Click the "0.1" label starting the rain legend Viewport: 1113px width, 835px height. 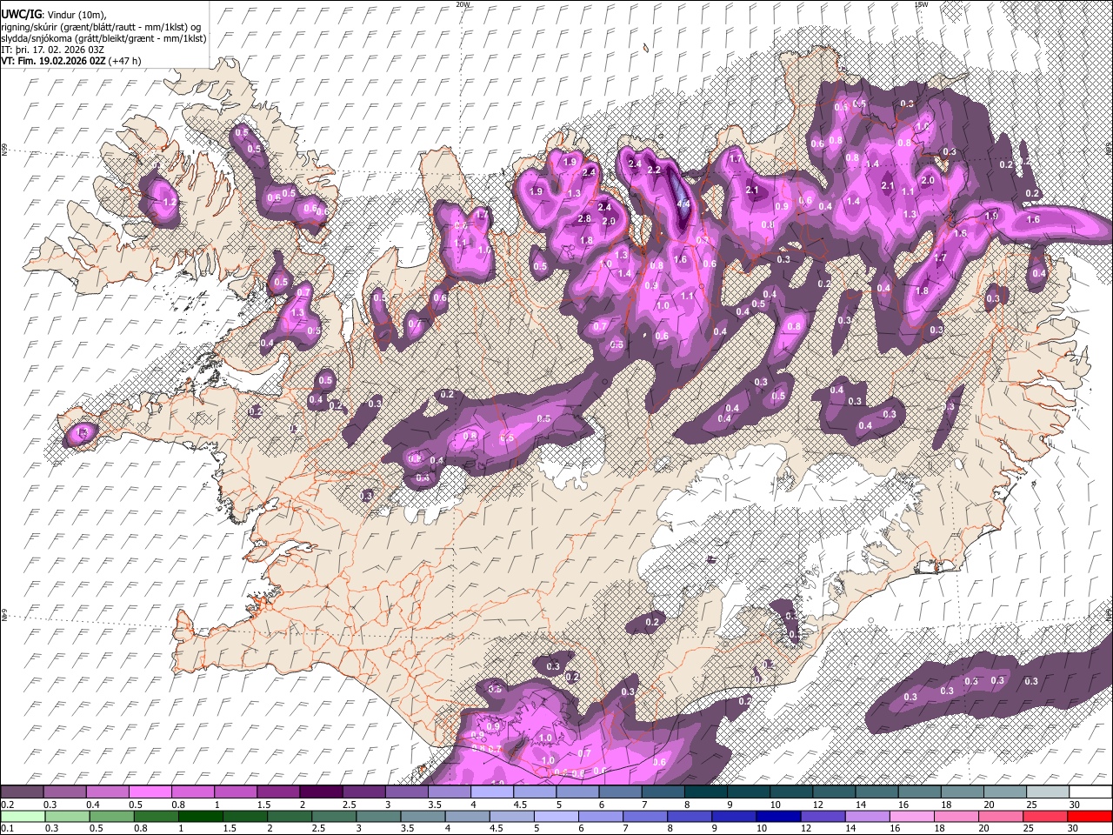click(8, 829)
